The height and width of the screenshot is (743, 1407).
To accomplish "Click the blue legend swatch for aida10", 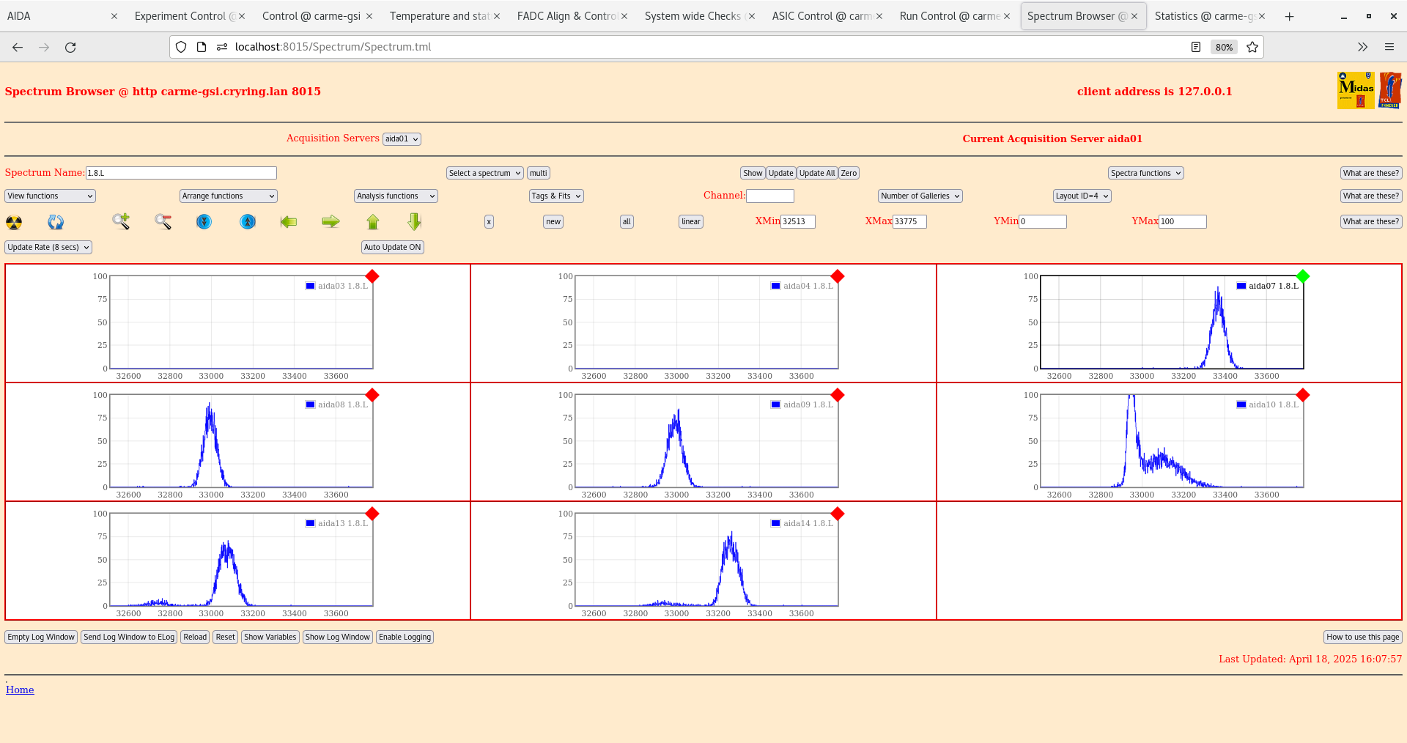I will click(1241, 404).
